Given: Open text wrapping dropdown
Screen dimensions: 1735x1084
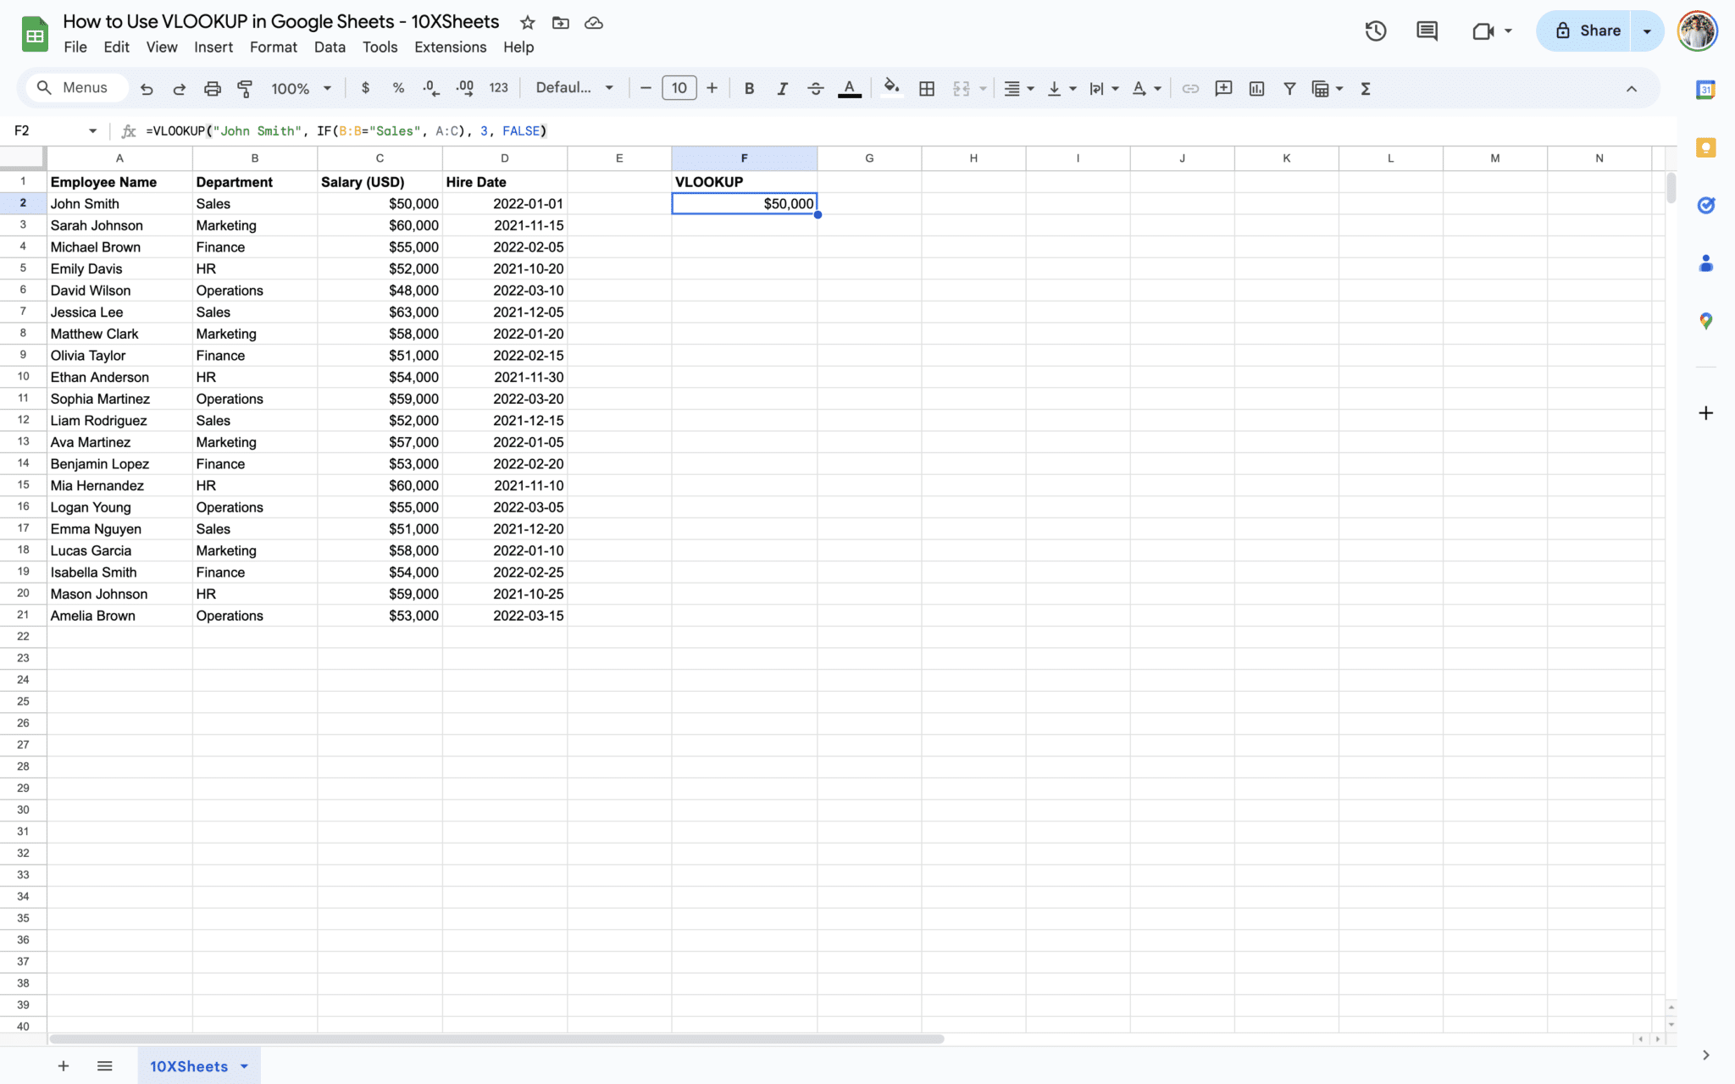Looking at the screenshot, I should tap(1104, 88).
